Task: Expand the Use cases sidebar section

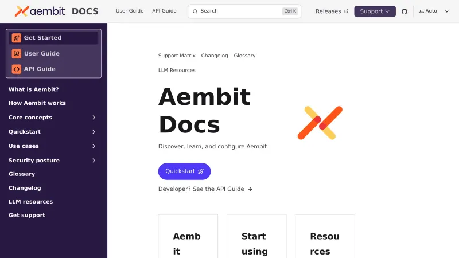Action: [94, 146]
